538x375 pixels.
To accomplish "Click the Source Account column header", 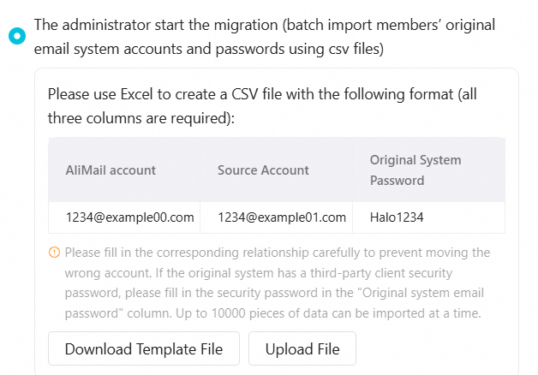I will coord(276,170).
